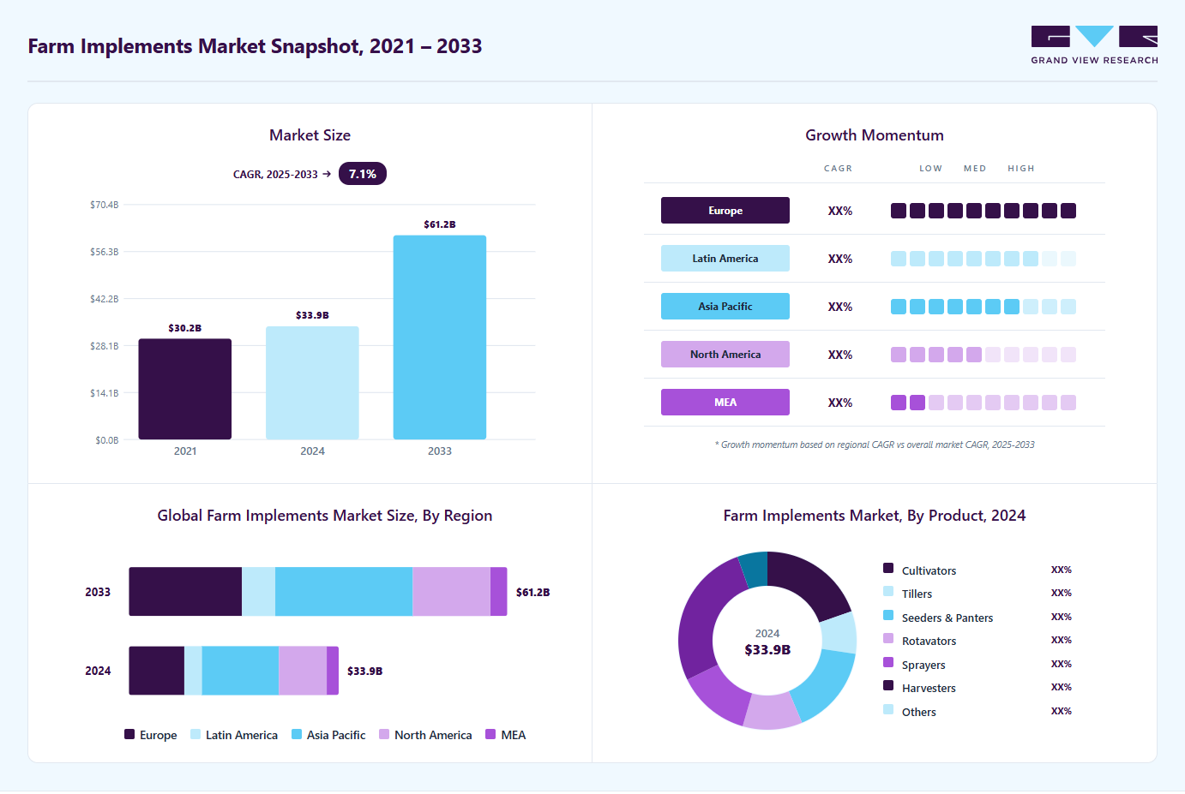The image size is (1185, 794).
Task: Select the Tillers legend color swatch
Action: 888,591
